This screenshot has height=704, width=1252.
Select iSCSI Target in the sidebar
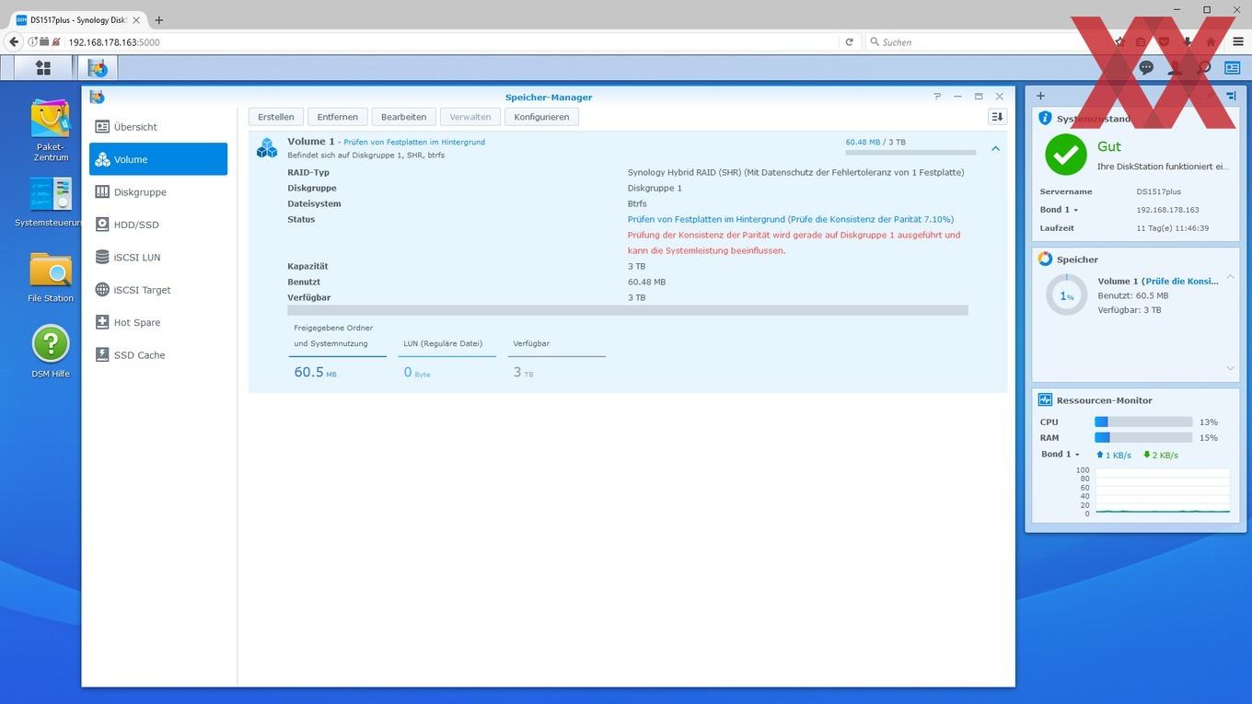click(158, 290)
